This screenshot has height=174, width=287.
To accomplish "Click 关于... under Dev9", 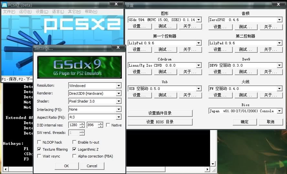I will 271,72.
